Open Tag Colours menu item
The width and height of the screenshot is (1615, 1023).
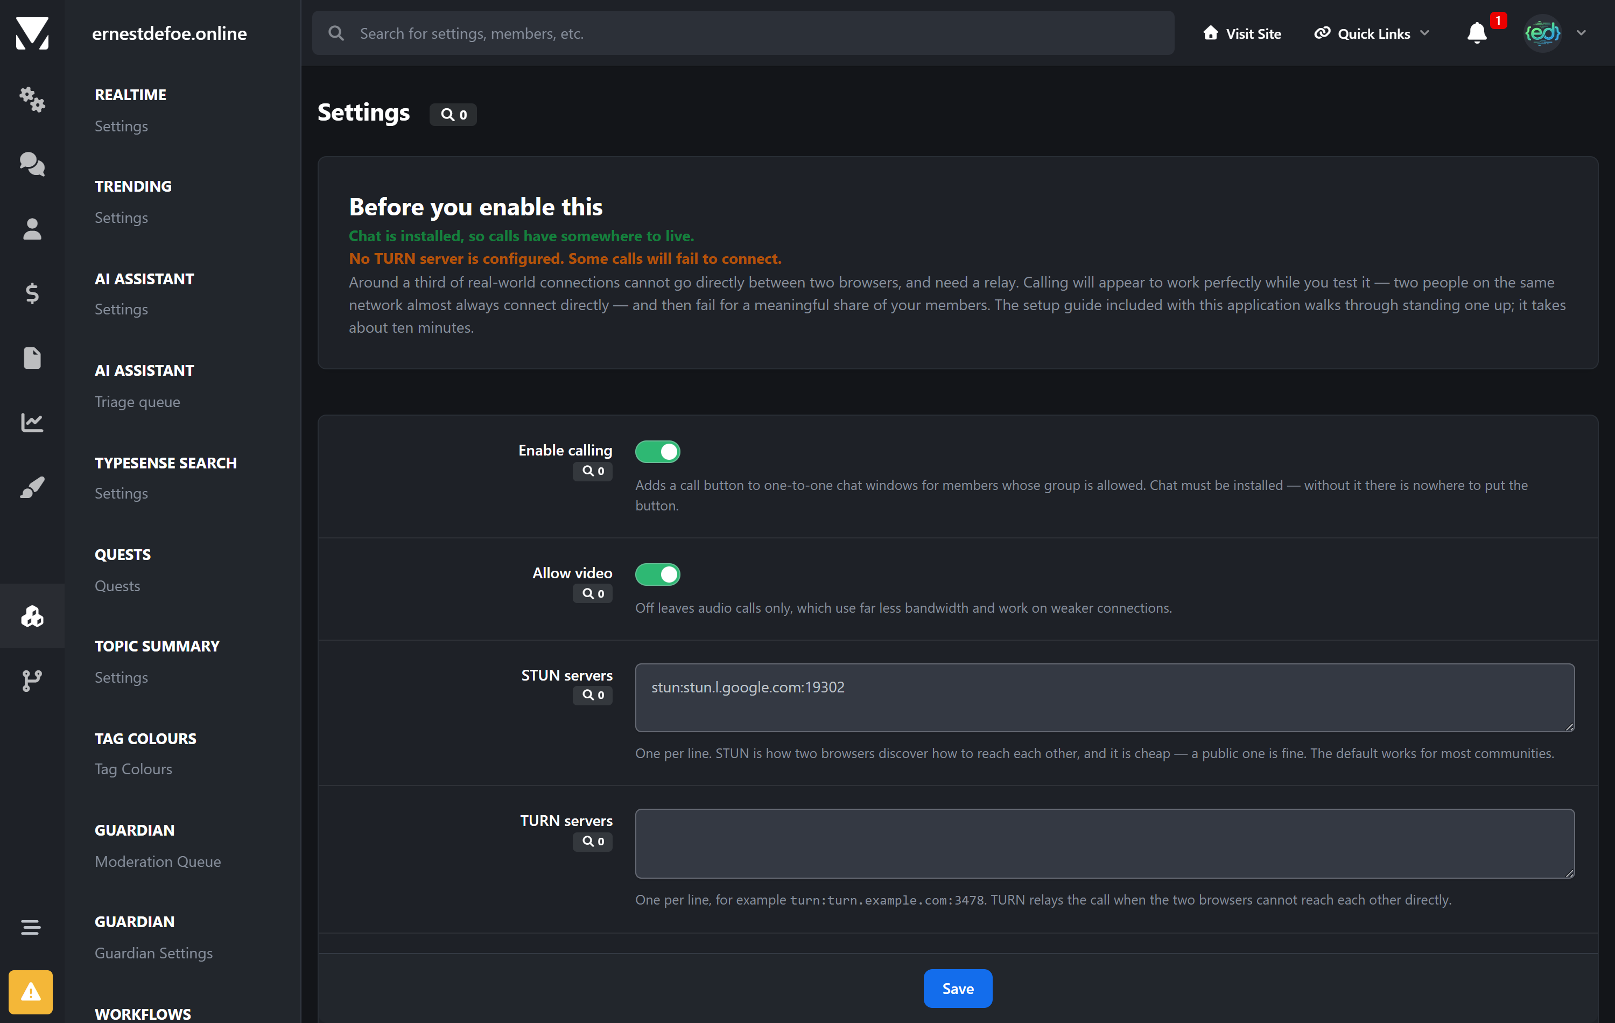[x=134, y=769]
